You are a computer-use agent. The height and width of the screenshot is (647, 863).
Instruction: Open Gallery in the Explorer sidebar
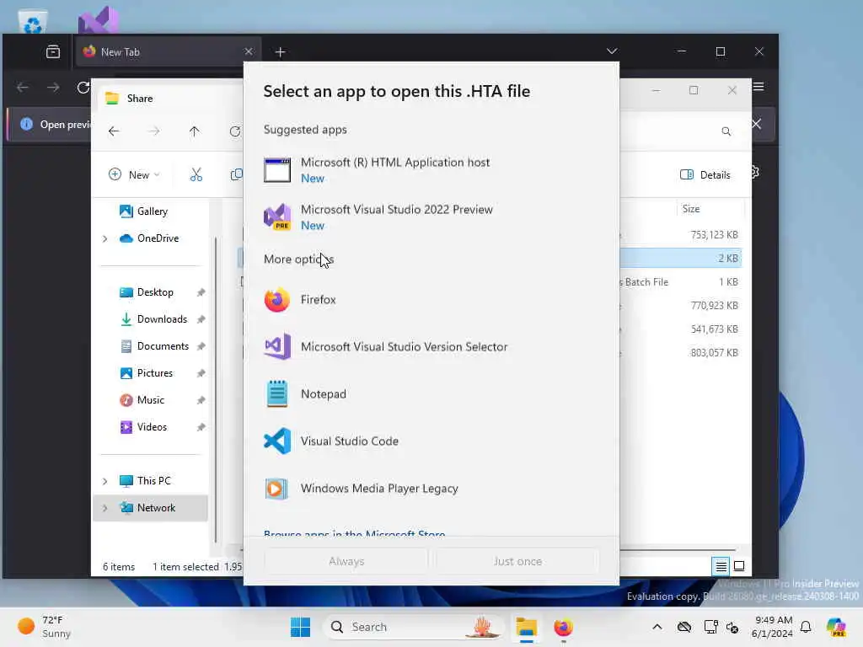pos(143,211)
